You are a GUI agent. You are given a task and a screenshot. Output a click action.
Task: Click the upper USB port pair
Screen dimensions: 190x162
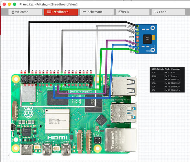[x=124, y=86]
